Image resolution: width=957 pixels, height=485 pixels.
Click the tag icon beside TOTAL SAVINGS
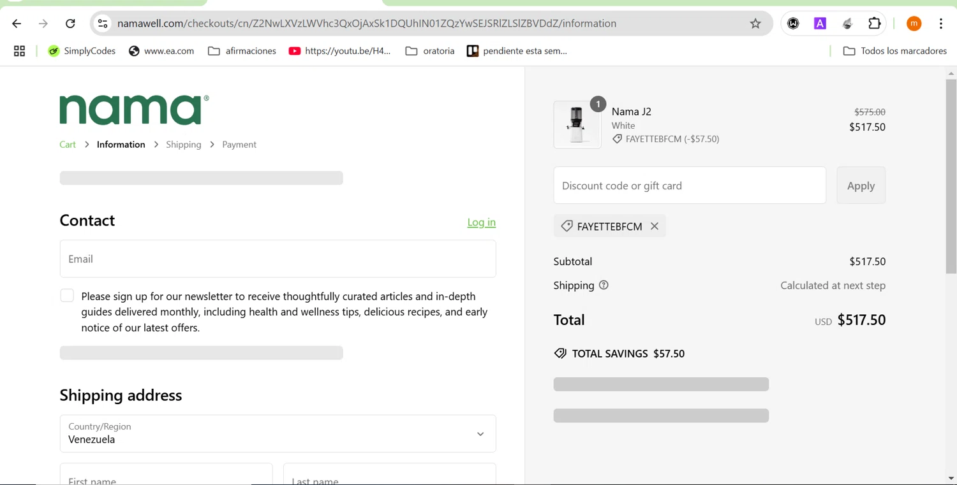[x=560, y=354]
